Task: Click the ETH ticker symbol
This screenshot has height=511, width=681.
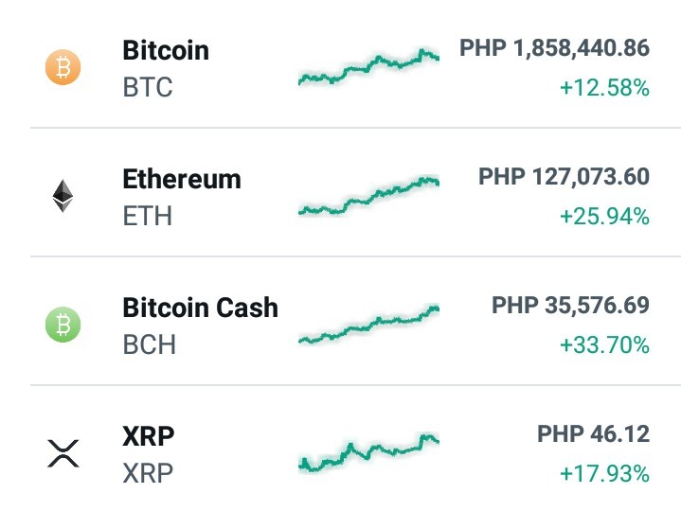Action: (148, 216)
